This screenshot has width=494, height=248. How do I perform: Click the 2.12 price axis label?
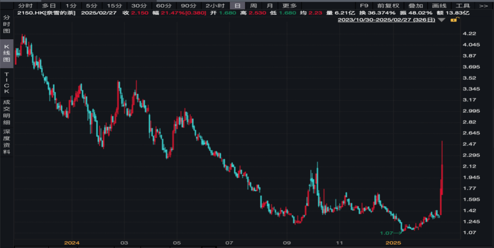pos(469,167)
